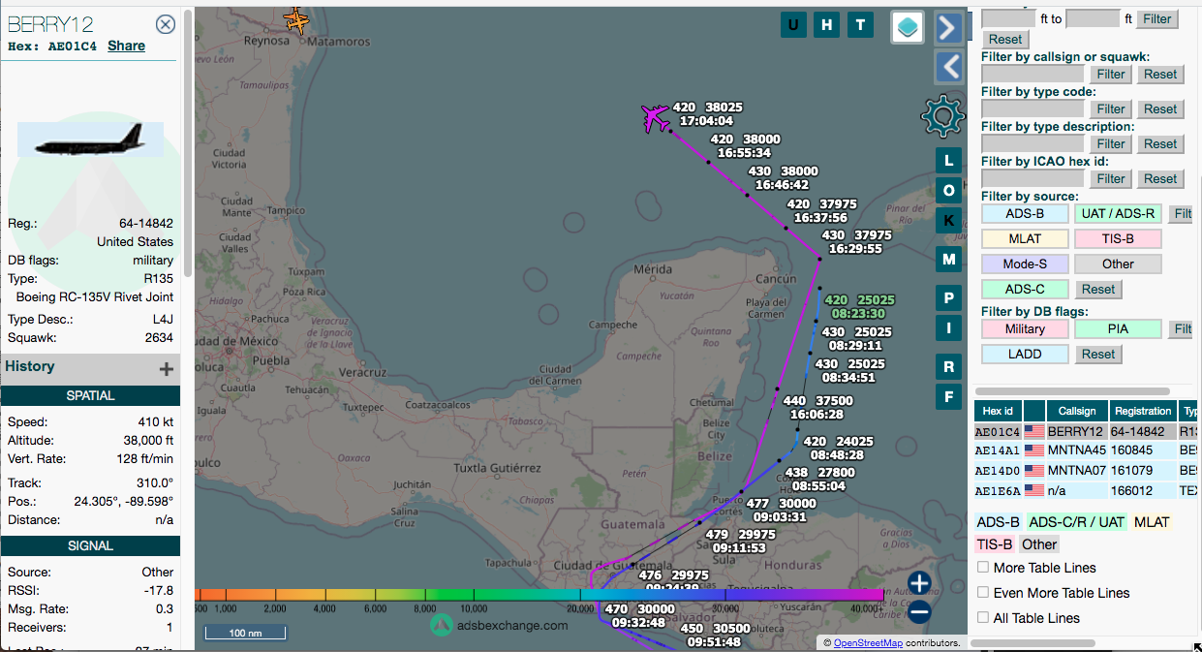Toggle the L map option button
The height and width of the screenshot is (652, 1202).
pos(949,160)
